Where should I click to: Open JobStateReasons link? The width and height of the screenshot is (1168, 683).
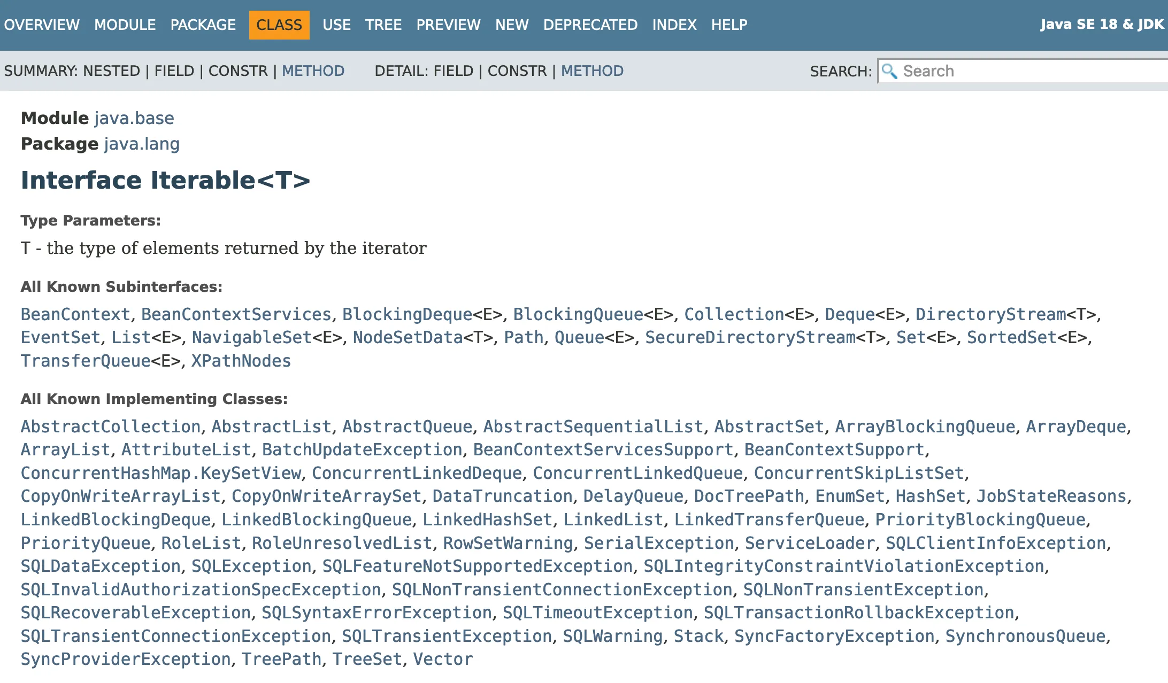(1051, 496)
